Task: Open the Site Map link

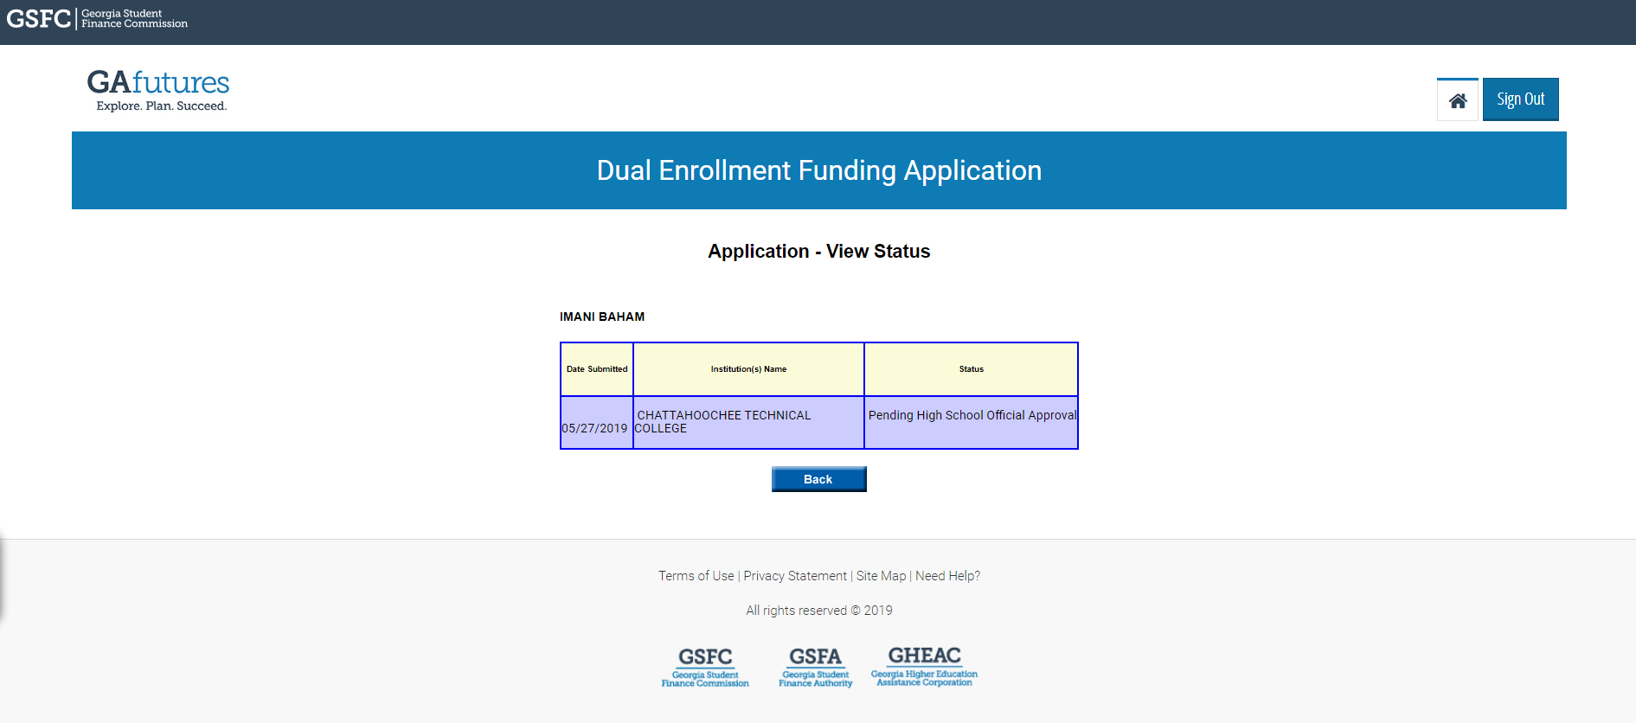Action: point(881,576)
